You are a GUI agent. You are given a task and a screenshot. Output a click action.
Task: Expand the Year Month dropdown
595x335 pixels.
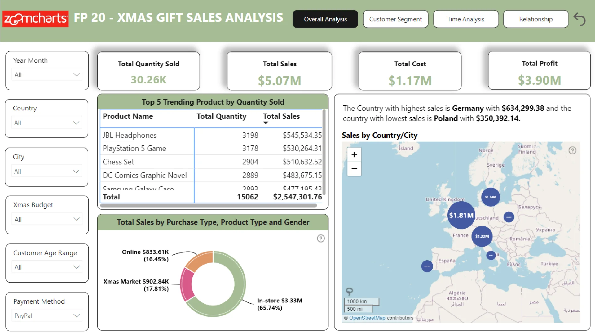pos(47,75)
